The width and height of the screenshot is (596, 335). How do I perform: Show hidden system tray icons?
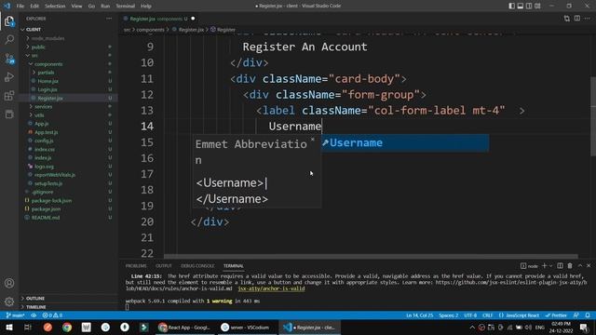[472, 327]
